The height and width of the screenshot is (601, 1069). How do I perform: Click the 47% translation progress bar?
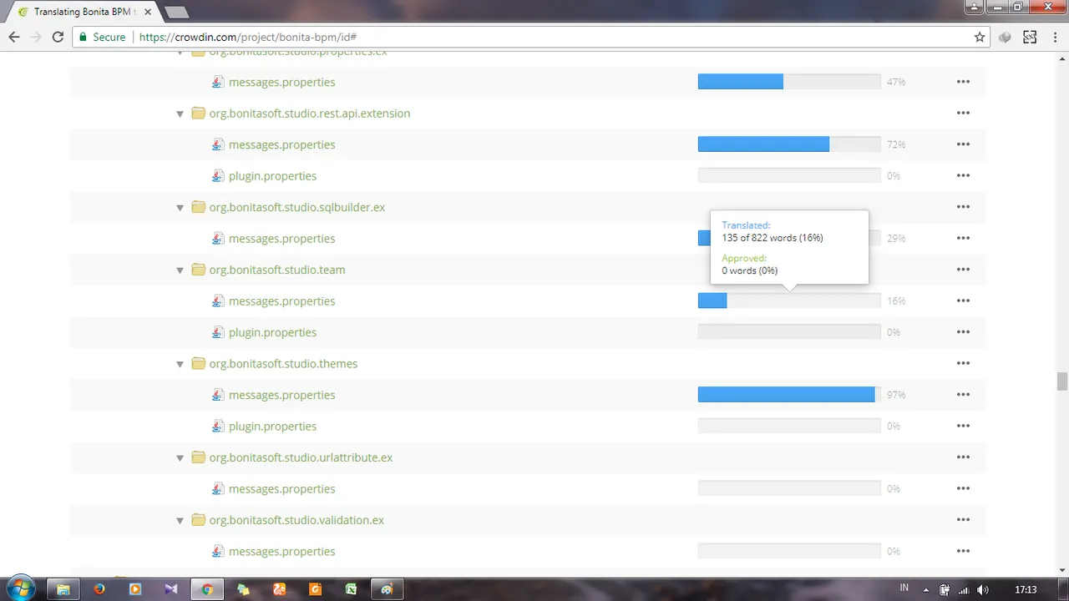(789, 82)
